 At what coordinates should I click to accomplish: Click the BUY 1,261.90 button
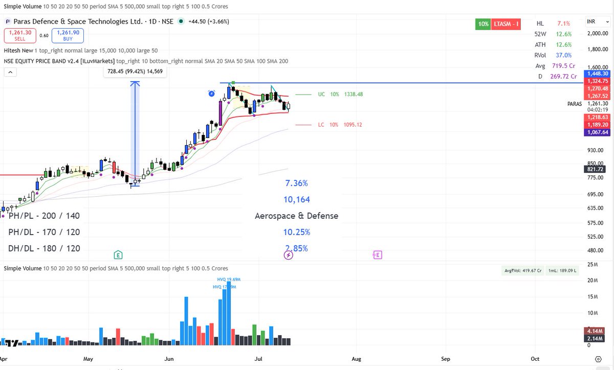coord(68,35)
